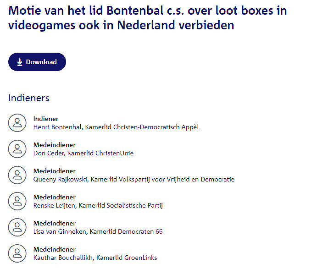Click avatar icon beside Renske Leijten
The height and width of the screenshot is (269, 311).
coord(17,201)
